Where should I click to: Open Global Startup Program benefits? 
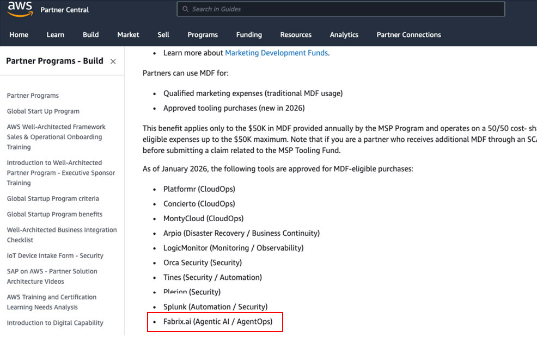54,215
